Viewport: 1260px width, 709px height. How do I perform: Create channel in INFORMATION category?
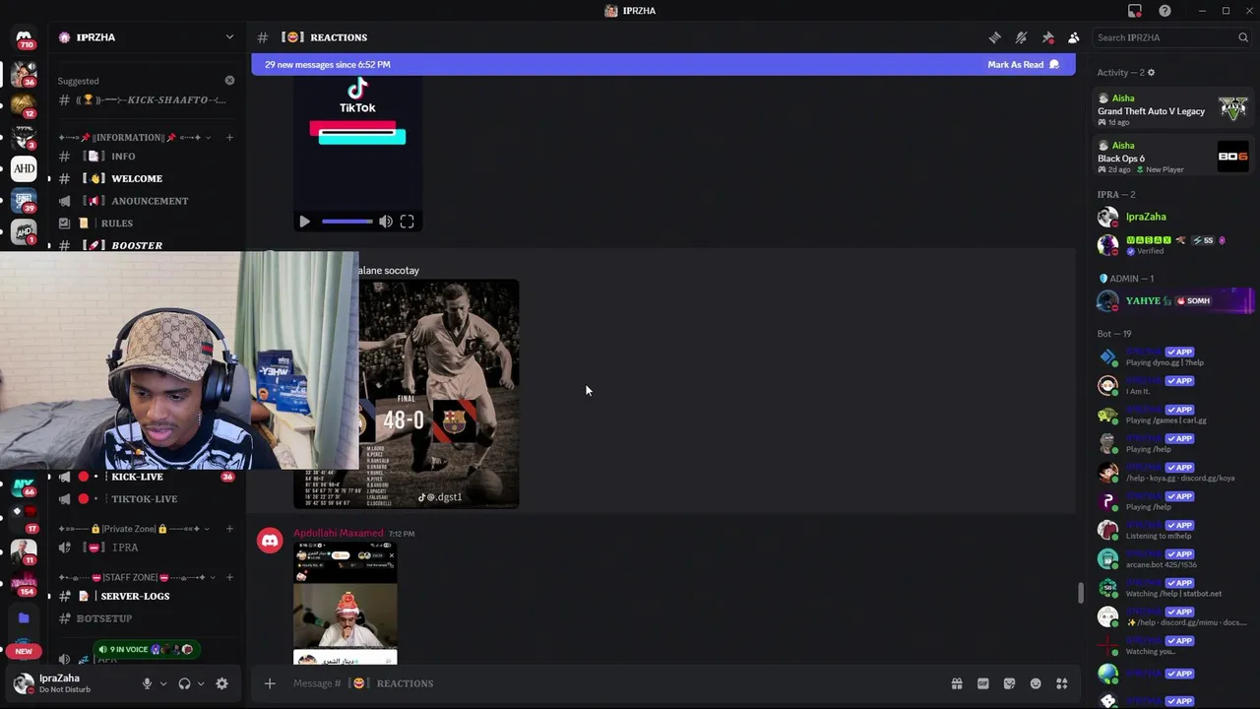pyautogui.click(x=229, y=137)
